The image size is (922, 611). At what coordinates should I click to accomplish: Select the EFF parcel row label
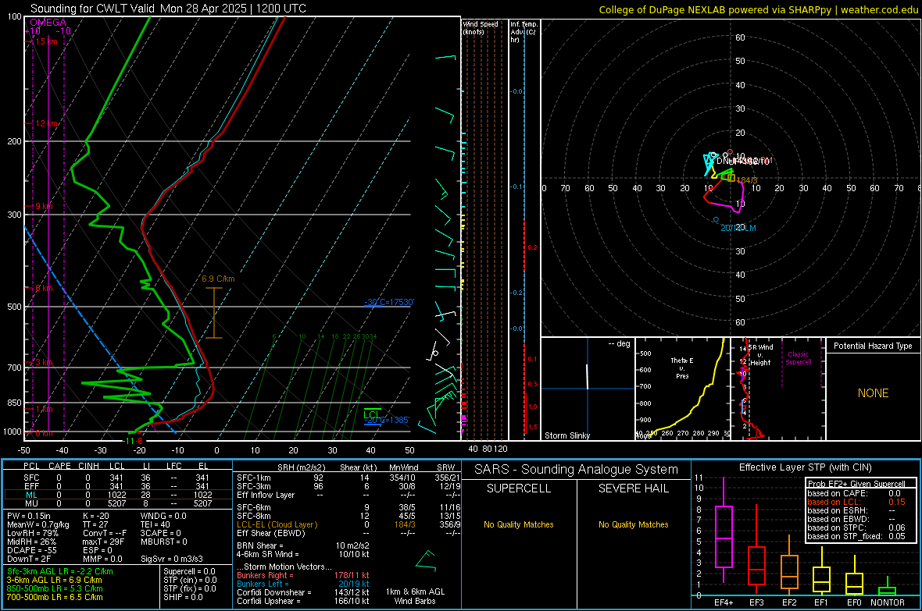31,486
